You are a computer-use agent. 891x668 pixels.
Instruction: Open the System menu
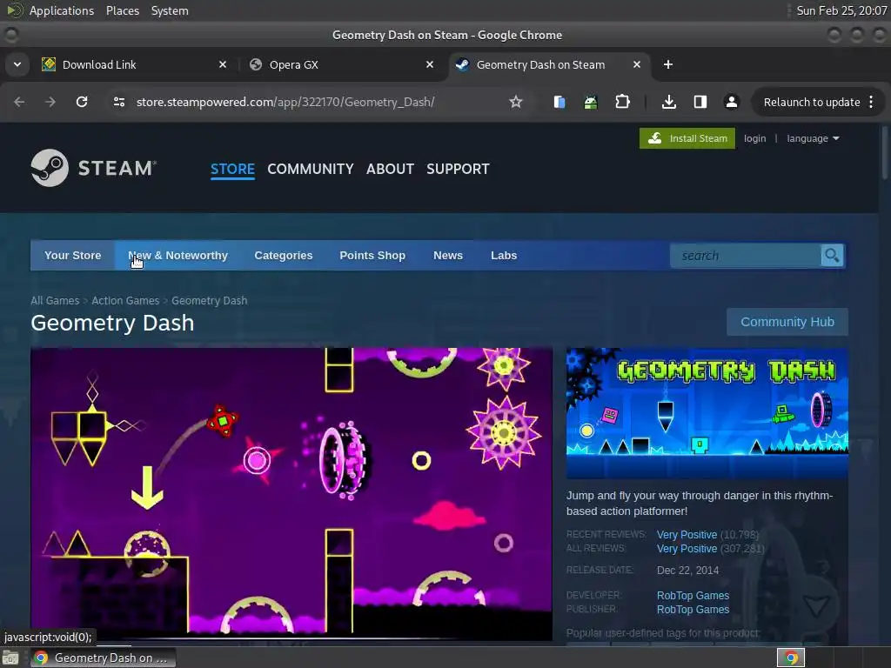170,10
